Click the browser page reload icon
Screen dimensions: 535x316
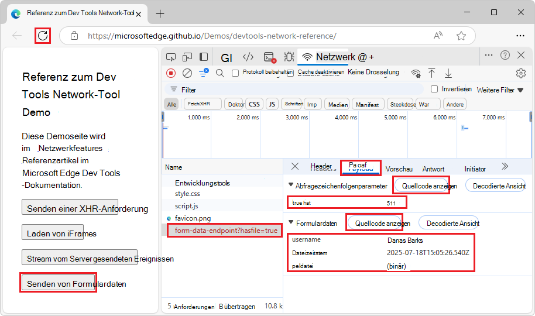point(43,36)
